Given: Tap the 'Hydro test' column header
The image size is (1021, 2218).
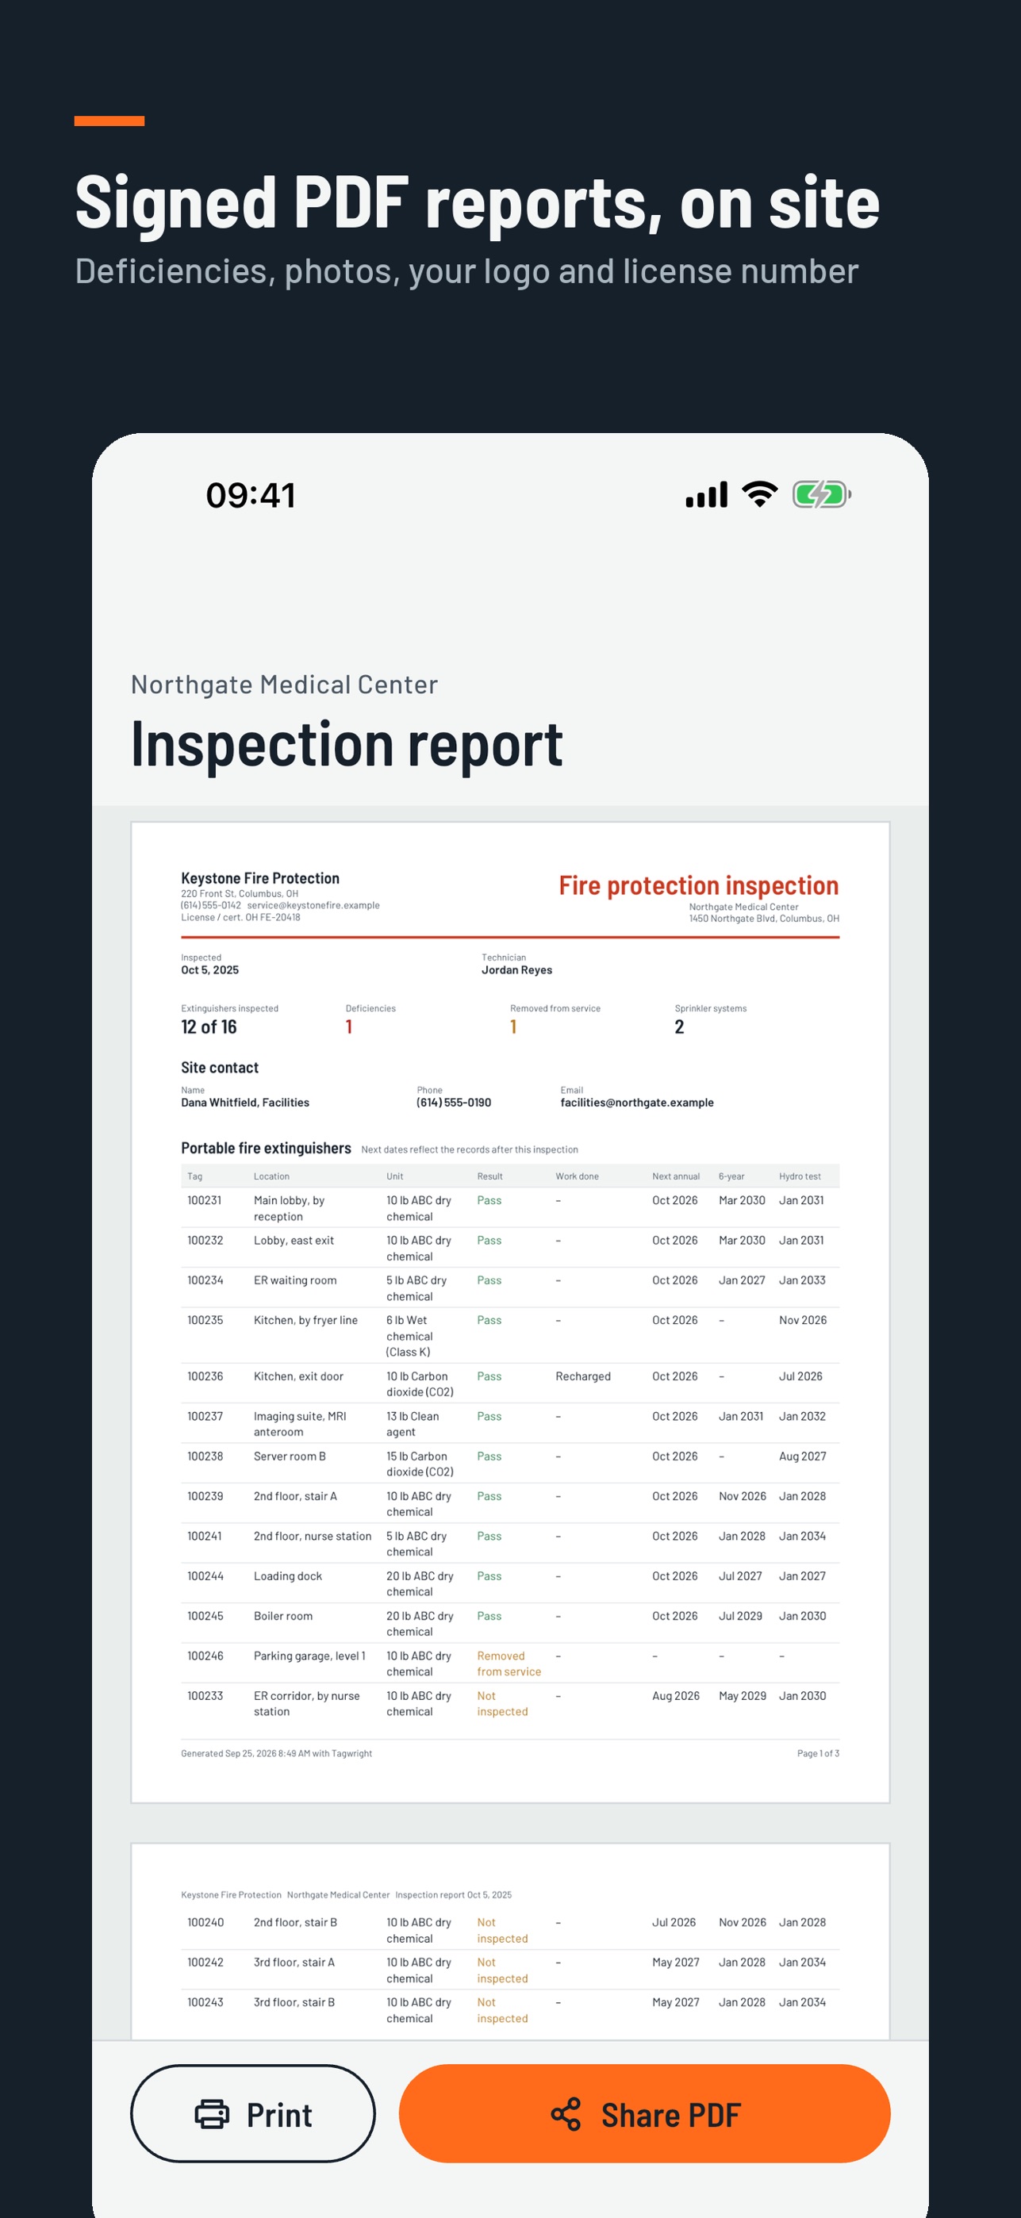Looking at the screenshot, I should pyautogui.click(x=800, y=1176).
